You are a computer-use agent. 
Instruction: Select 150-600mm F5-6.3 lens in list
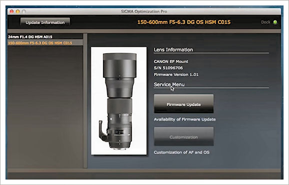(45, 43)
